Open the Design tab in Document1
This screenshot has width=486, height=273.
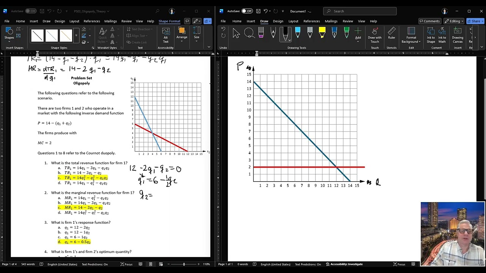(x=278, y=21)
